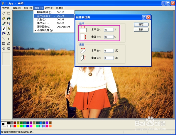Choose 反色 from the dropdown menu
This screenshot has height=135, width=176.
(54, 19)
